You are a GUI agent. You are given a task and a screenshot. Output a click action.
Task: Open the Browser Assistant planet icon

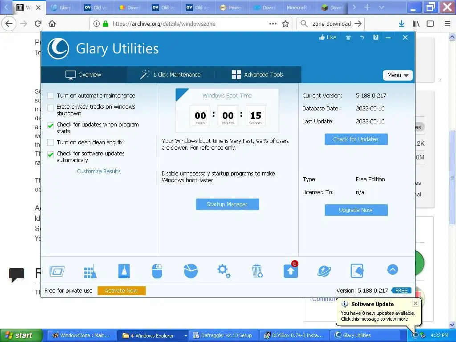324,271
